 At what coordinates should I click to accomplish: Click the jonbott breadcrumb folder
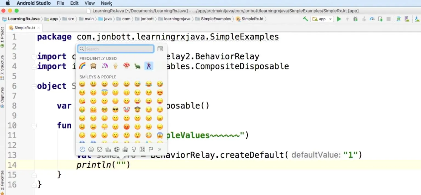pos(144,19)
